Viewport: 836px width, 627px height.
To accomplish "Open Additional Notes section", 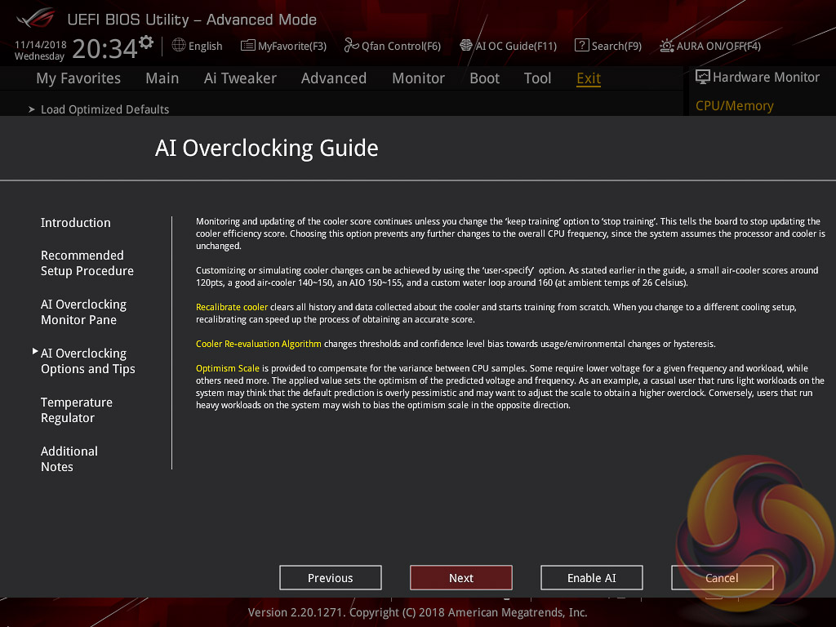I will 69,459.
